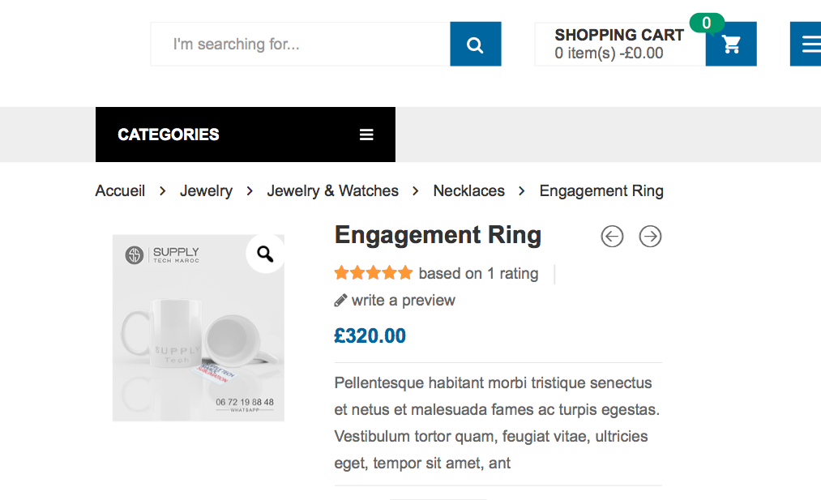821x500 pixels.
Task: Open Jewelry & Watches breadcrumb
Action: pyautogui.click(x=332, y=190)
